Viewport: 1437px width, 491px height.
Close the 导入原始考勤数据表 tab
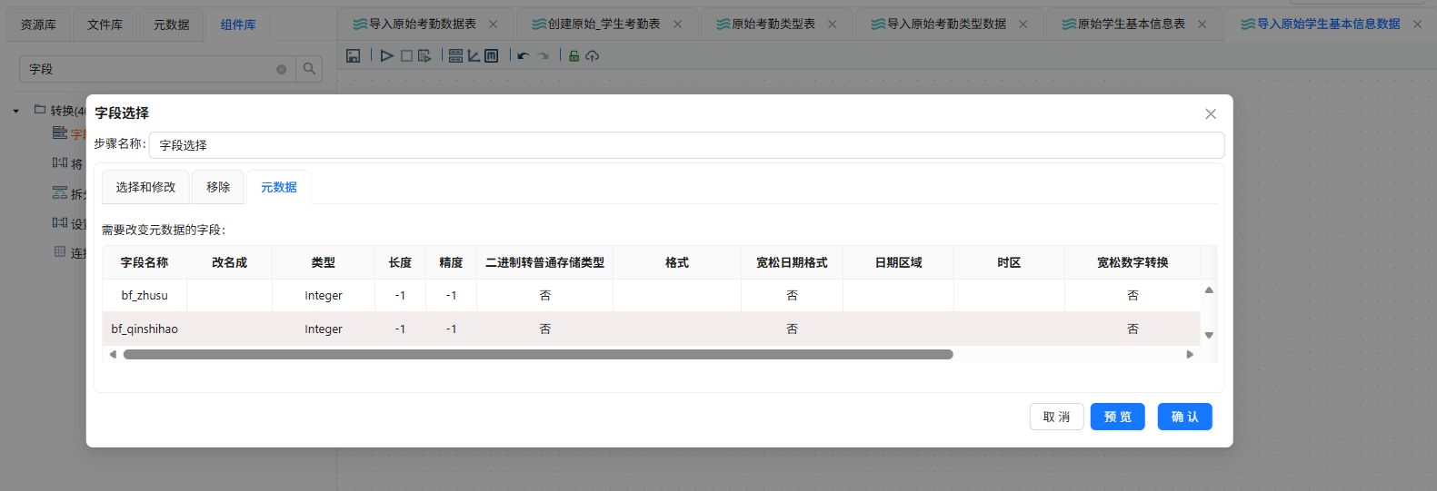tap(494, 25)
